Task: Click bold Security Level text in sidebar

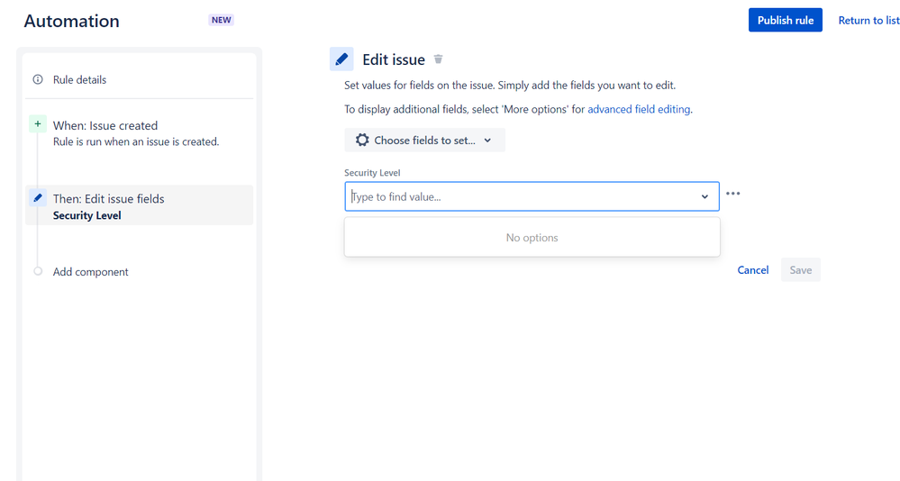Action: [x=86, y=216]
